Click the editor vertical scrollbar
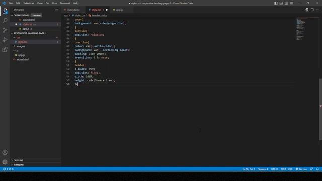Image resolution: width=322 pixels, height=181 pixels. coord(320,110)
